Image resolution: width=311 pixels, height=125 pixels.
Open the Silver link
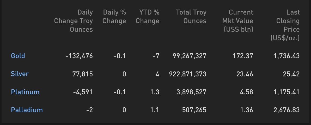(20, 74)
